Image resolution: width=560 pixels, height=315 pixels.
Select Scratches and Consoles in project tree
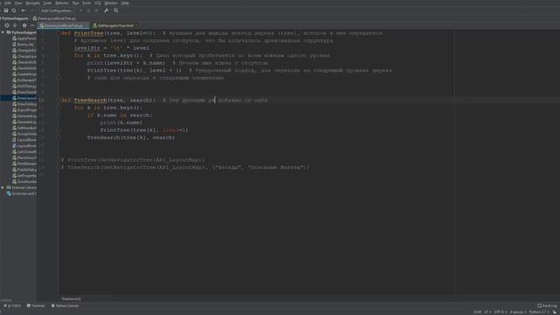(21, 193)
